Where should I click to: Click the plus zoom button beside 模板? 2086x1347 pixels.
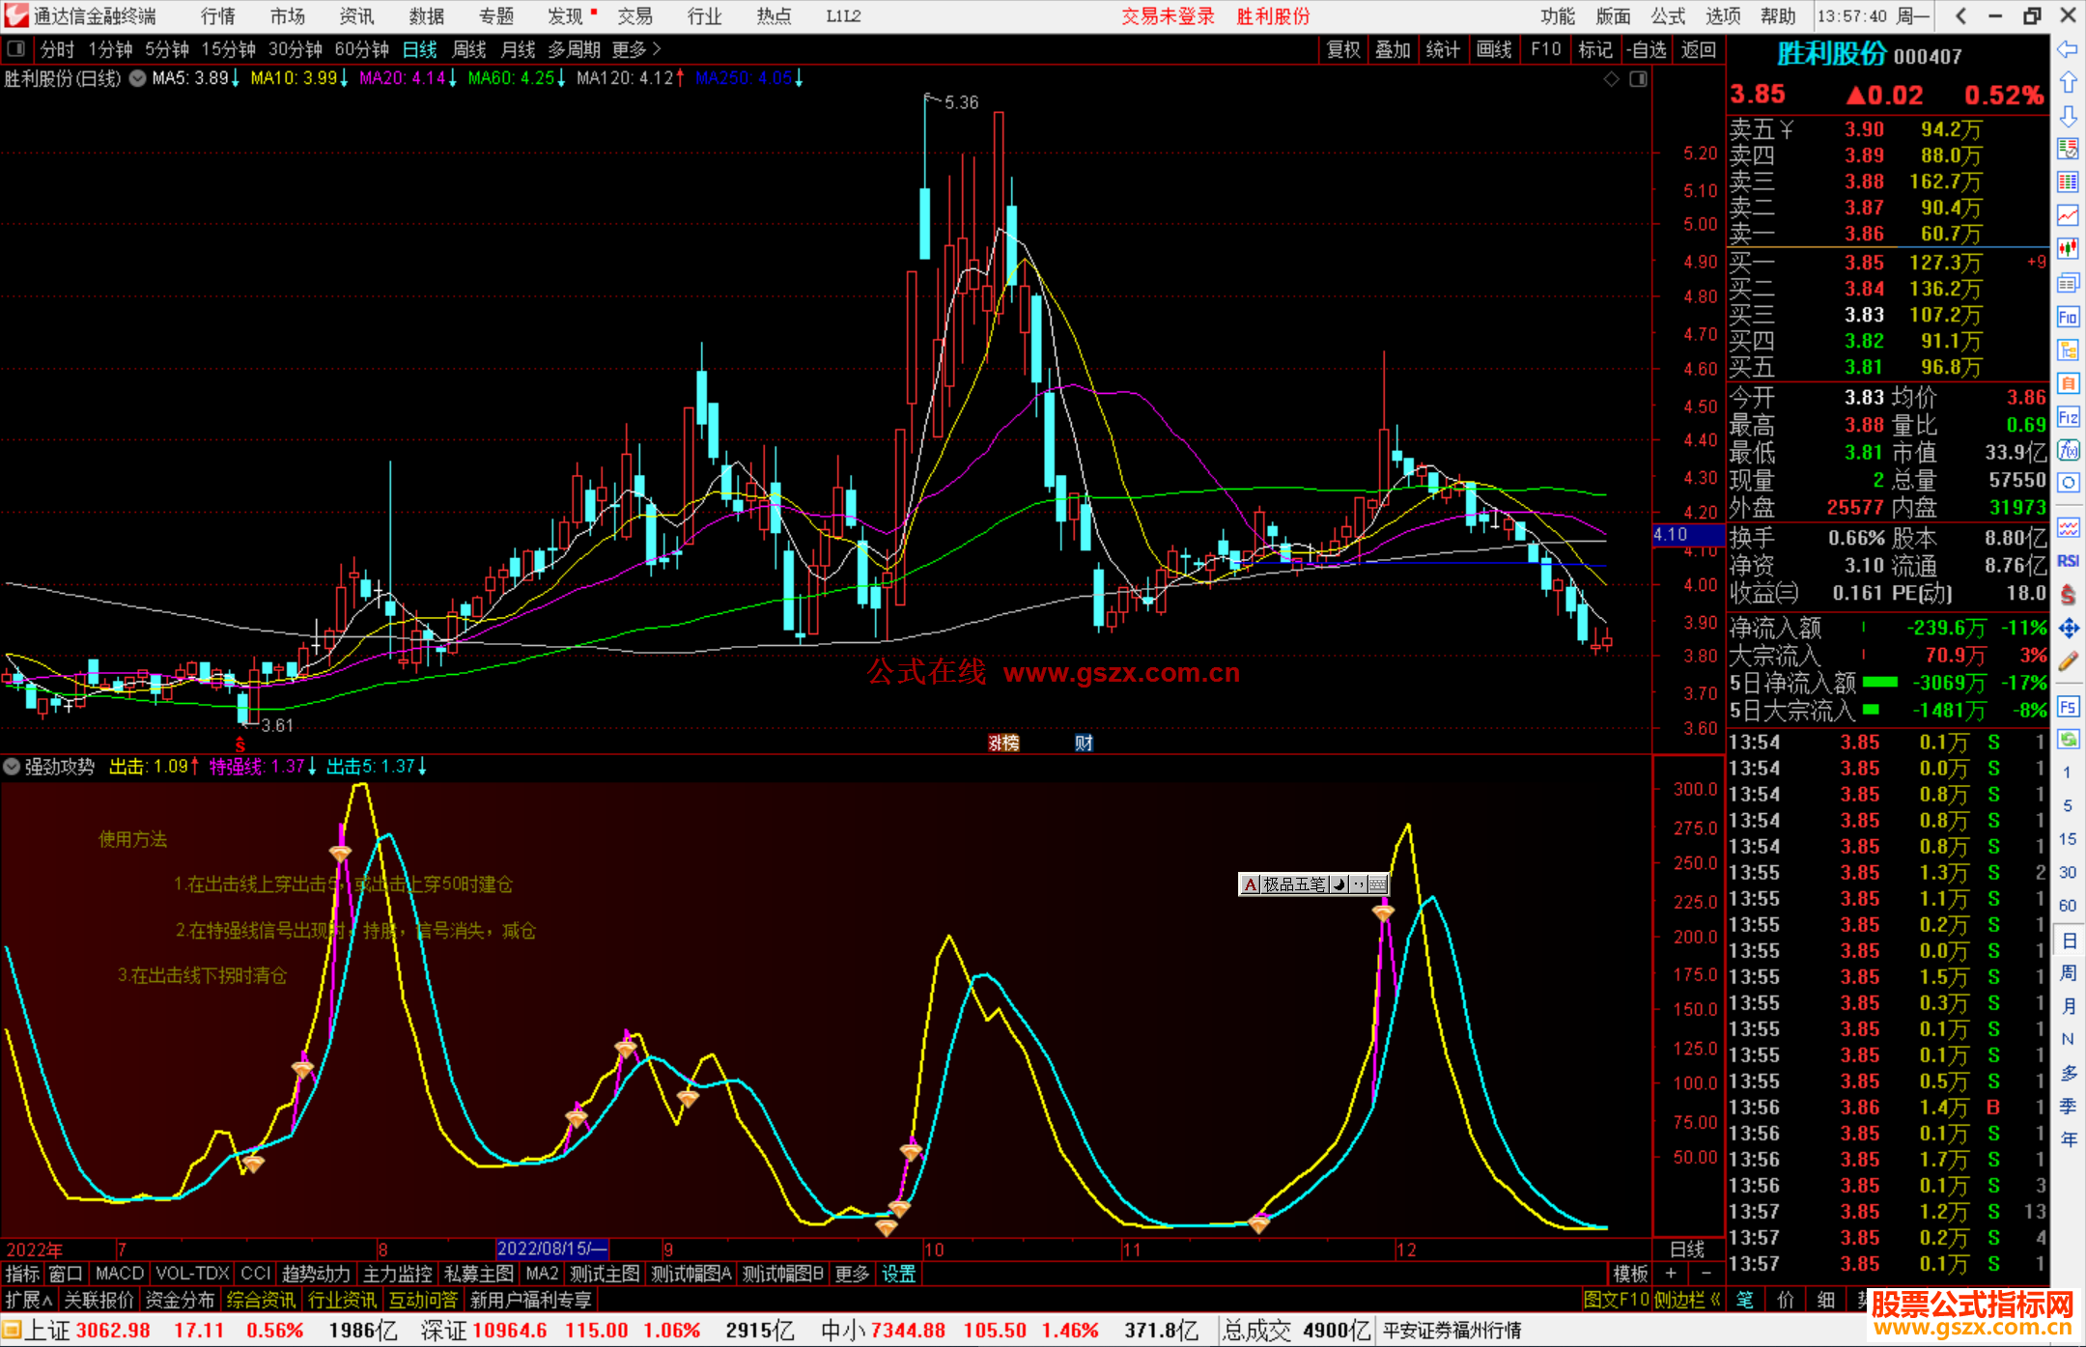click(1671, 1274)
